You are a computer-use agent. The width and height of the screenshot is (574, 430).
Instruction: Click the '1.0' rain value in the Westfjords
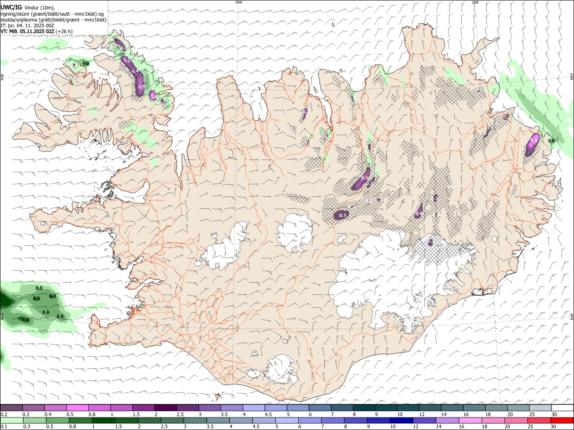click(x=85, y=64)
